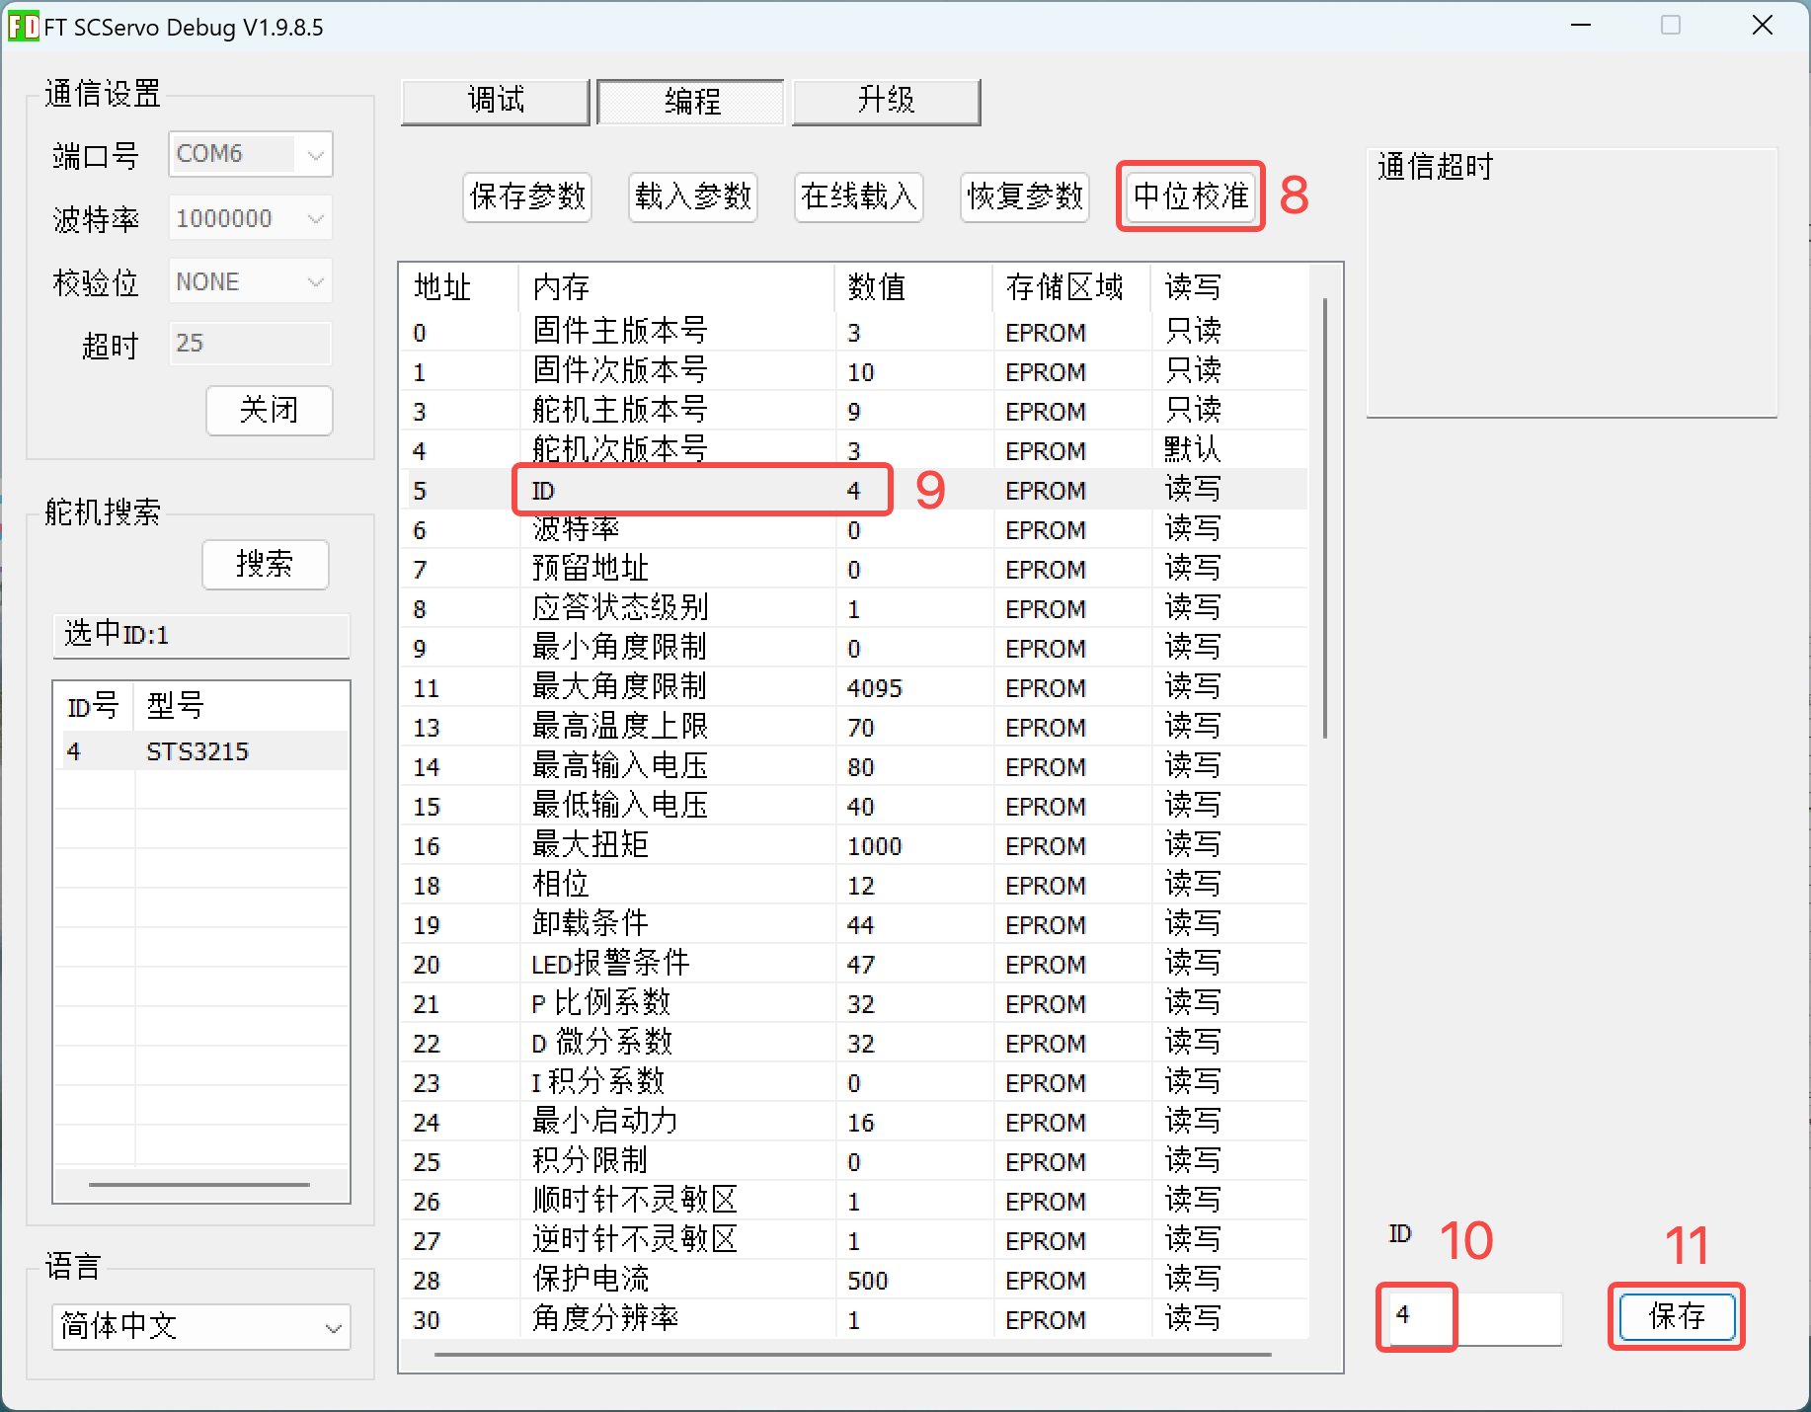Click the 关闭 port button
Viewport: 1811px width, 1412px height.
[x=270, y=410]
